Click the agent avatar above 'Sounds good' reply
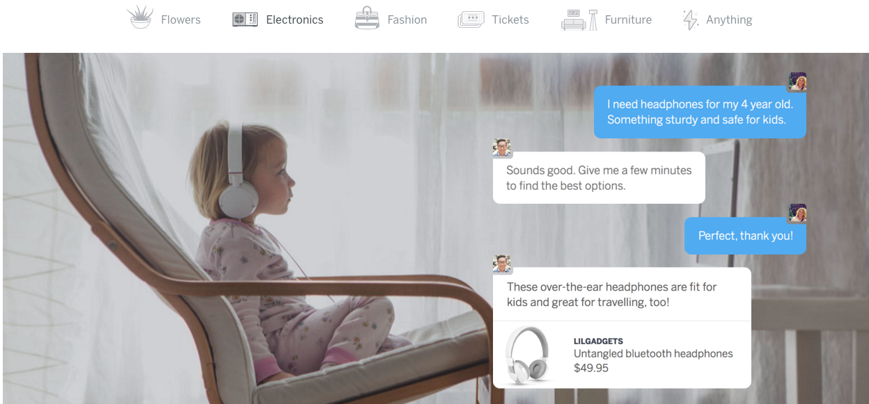The image size is (869, 404). pos(502,147)
